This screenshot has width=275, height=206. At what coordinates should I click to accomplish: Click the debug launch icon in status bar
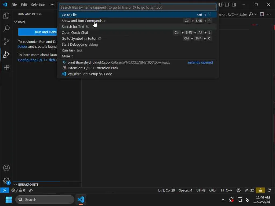[31, 190]
